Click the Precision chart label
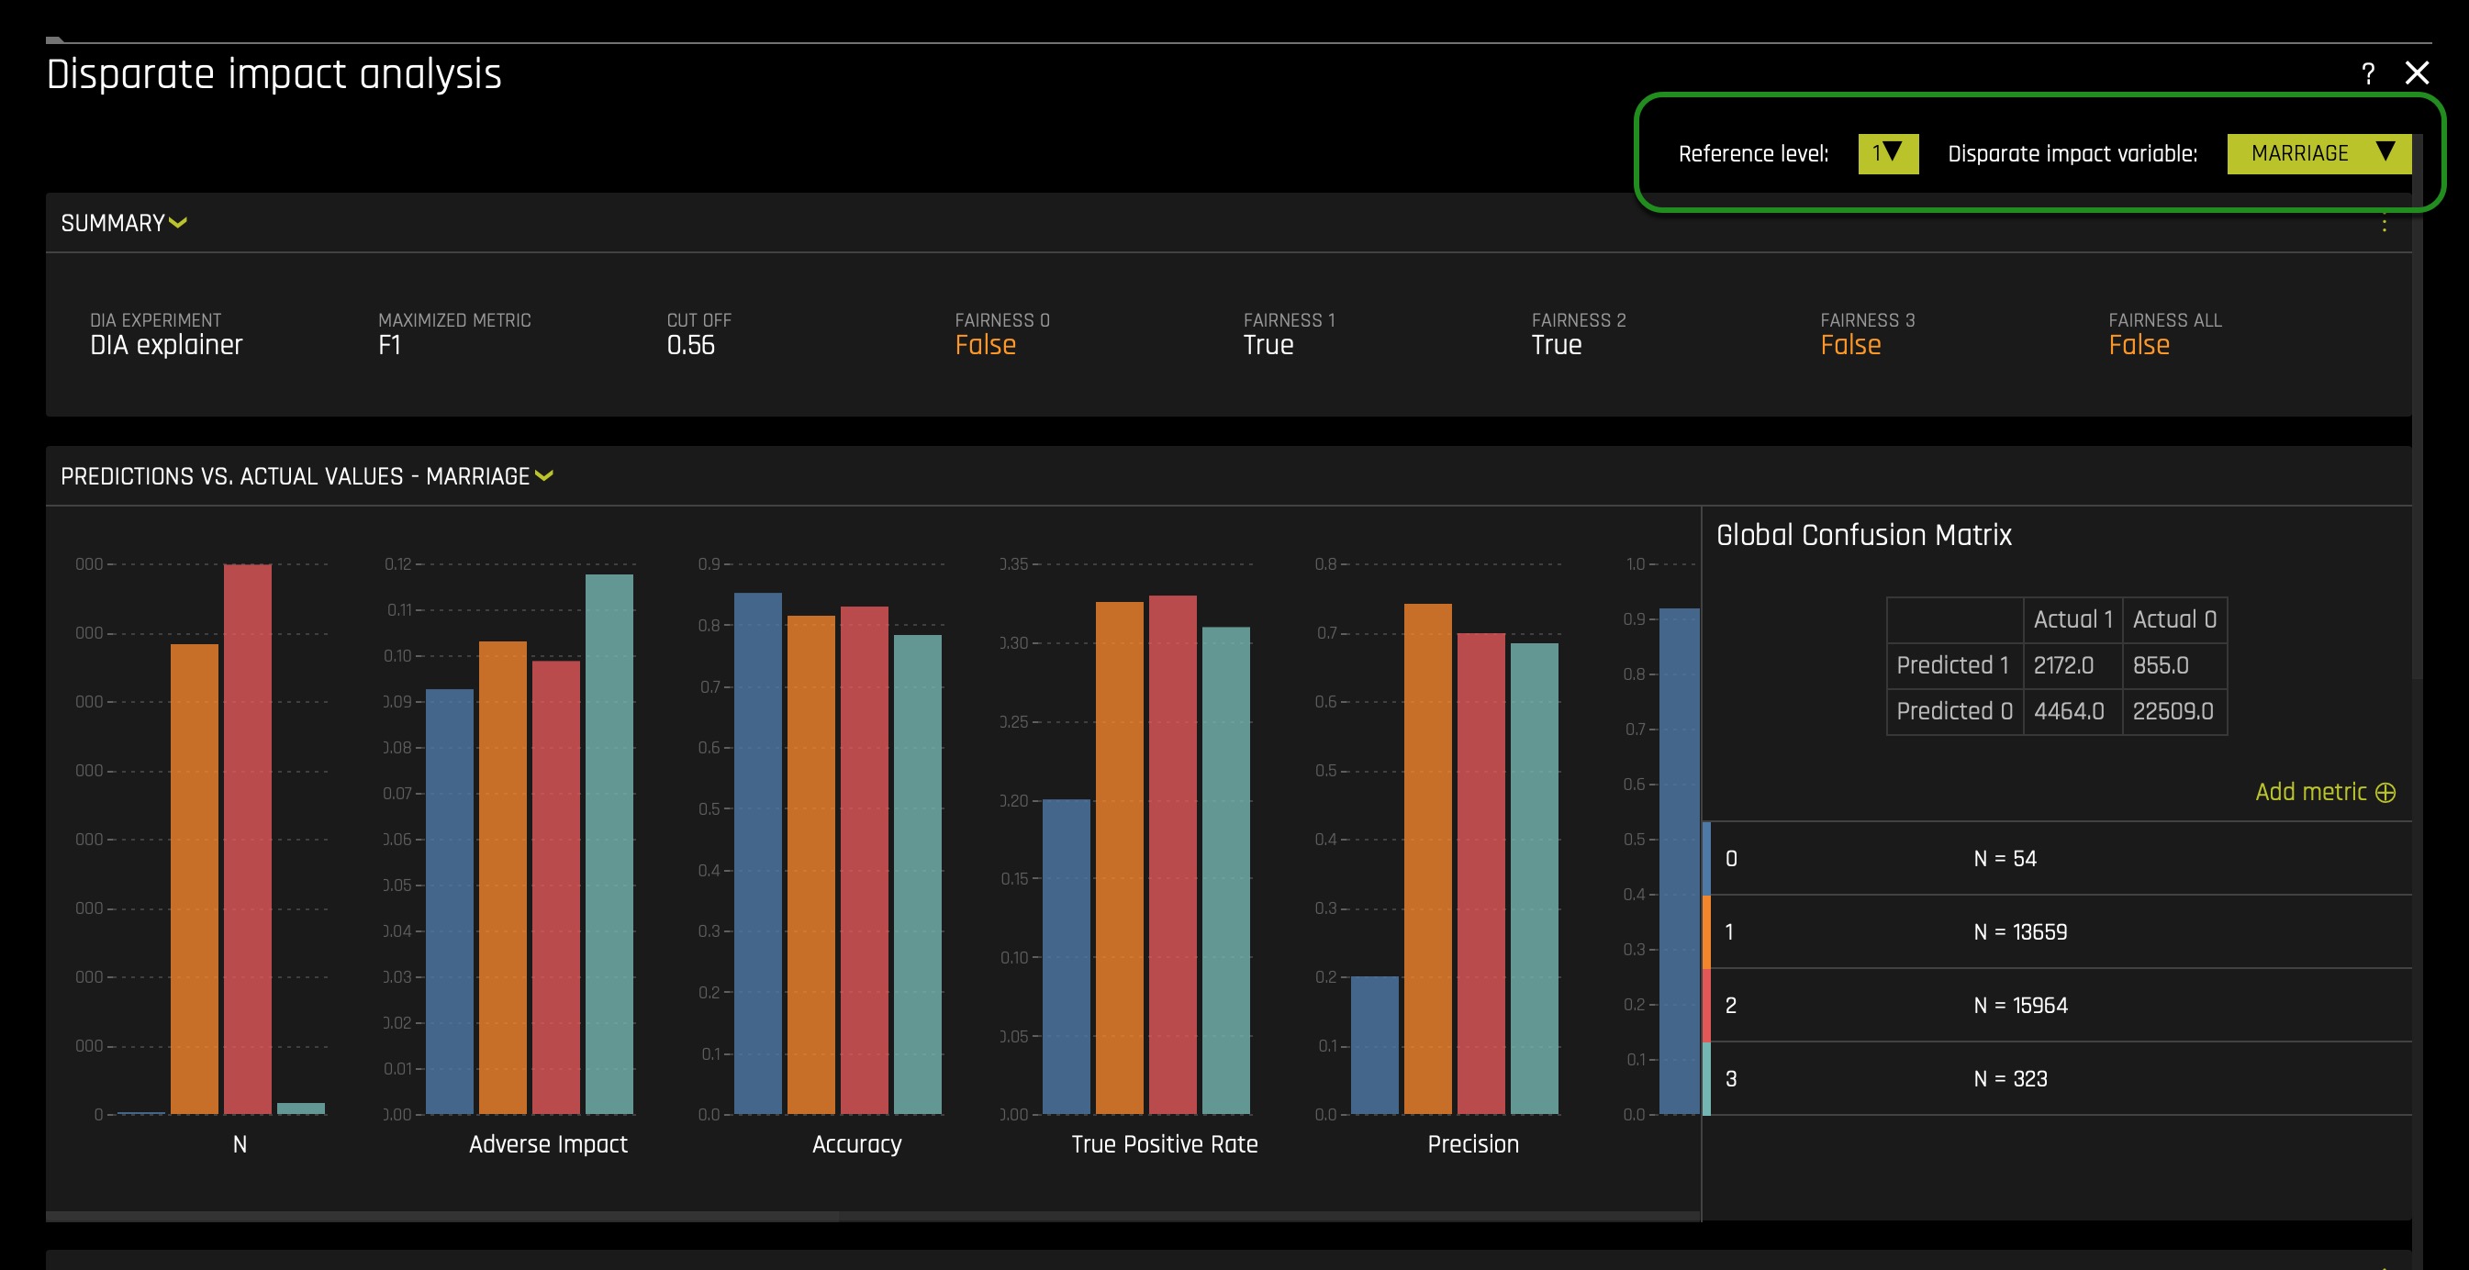Image resolution: width=2469 pixels, height=1270 pixels. tap(1472, 1143)
